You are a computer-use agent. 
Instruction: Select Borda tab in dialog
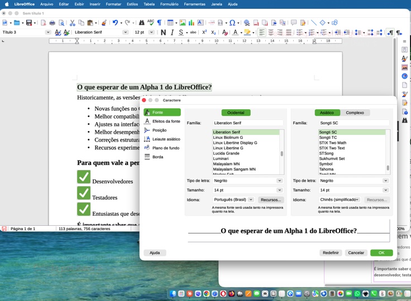click(x=163, y=157)
